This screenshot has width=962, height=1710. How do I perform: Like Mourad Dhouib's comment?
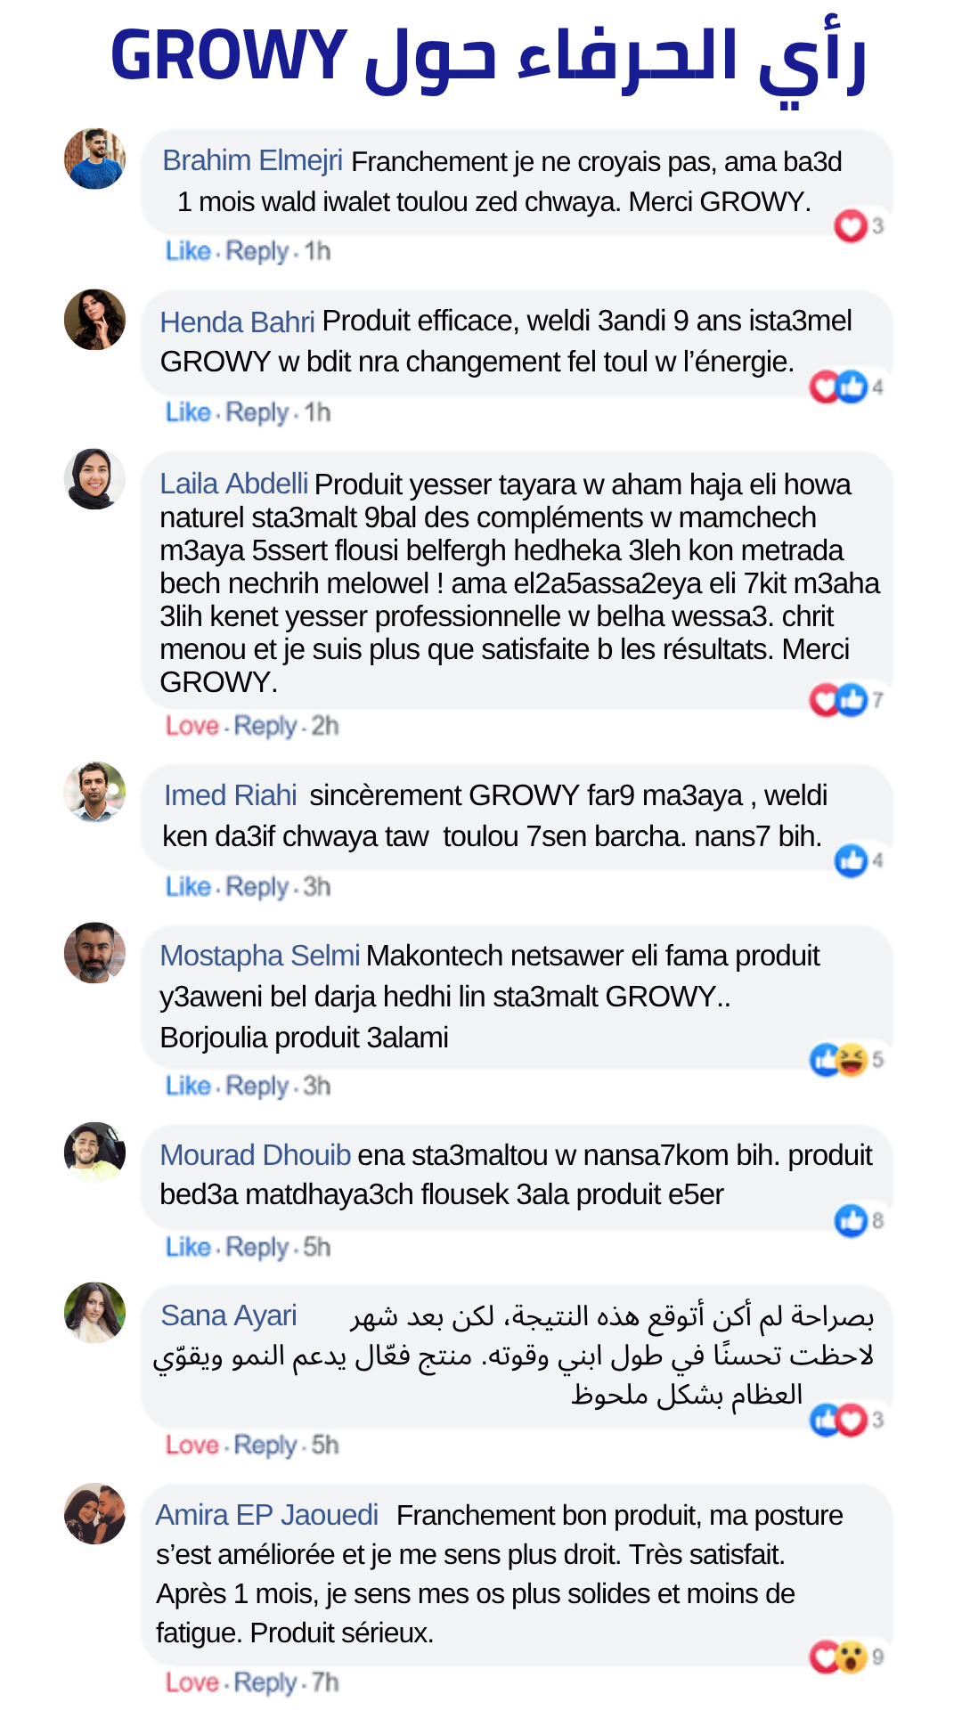188,1247
